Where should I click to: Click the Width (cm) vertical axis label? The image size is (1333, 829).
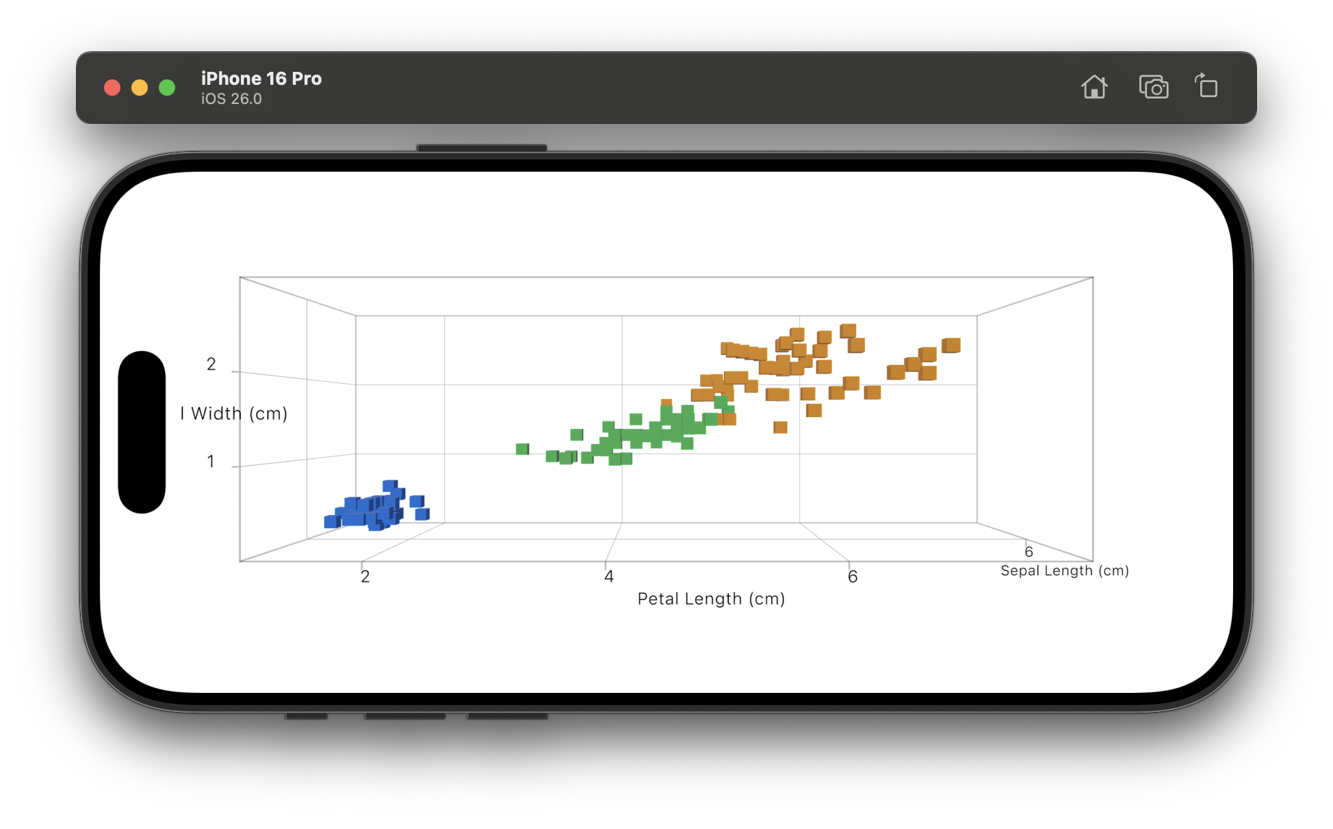233,413
